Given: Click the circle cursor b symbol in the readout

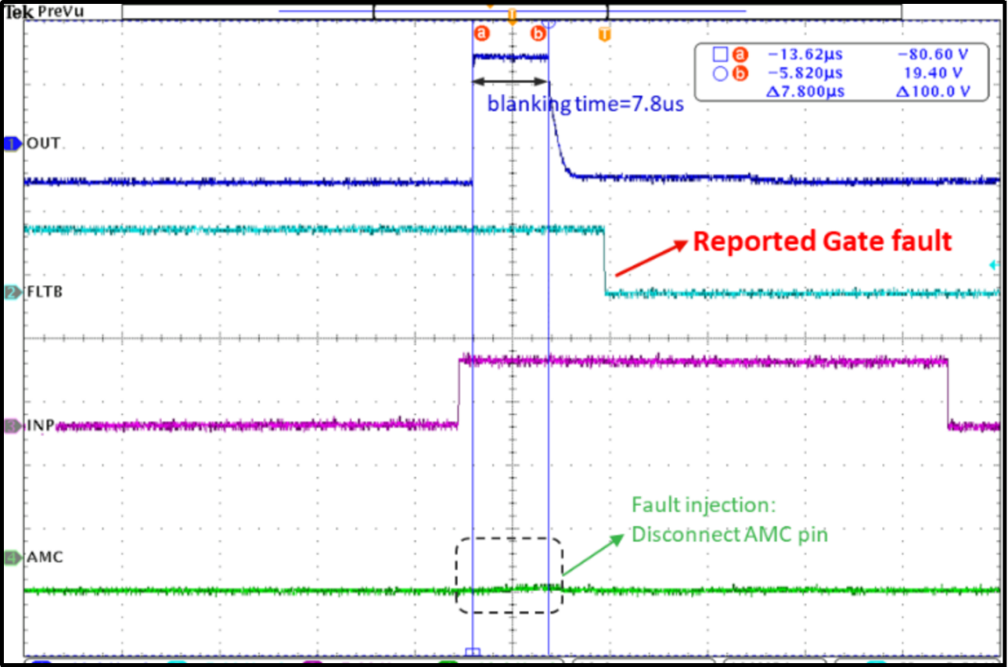Looking at the screenshot, I should pos(720,73).
